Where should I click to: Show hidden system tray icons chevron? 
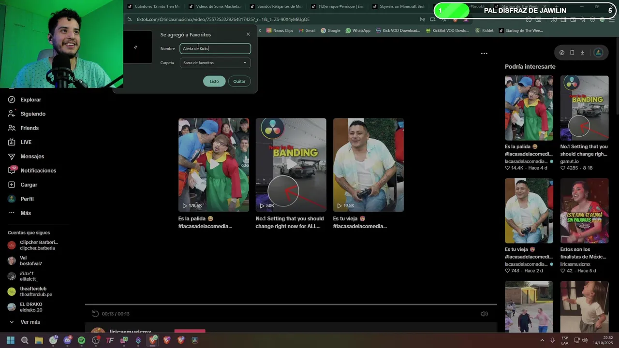pos(542,340)
